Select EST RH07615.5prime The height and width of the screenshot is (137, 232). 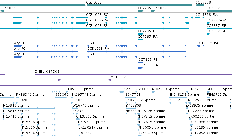pos(151,122)
